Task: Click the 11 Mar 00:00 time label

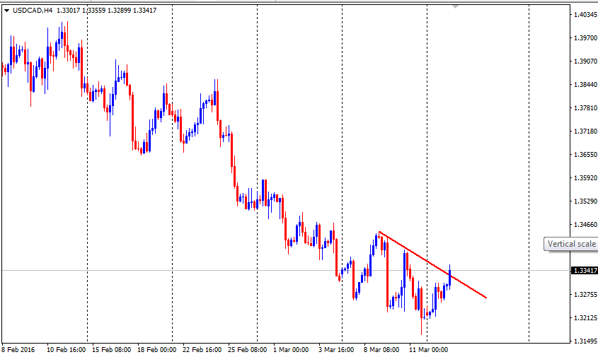Action: tap(428, 350)
